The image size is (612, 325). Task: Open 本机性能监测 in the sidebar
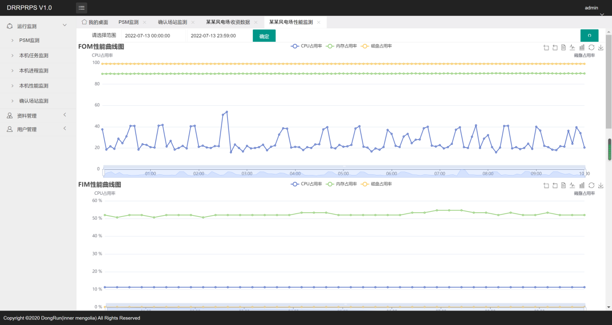[x=33, y=85]
